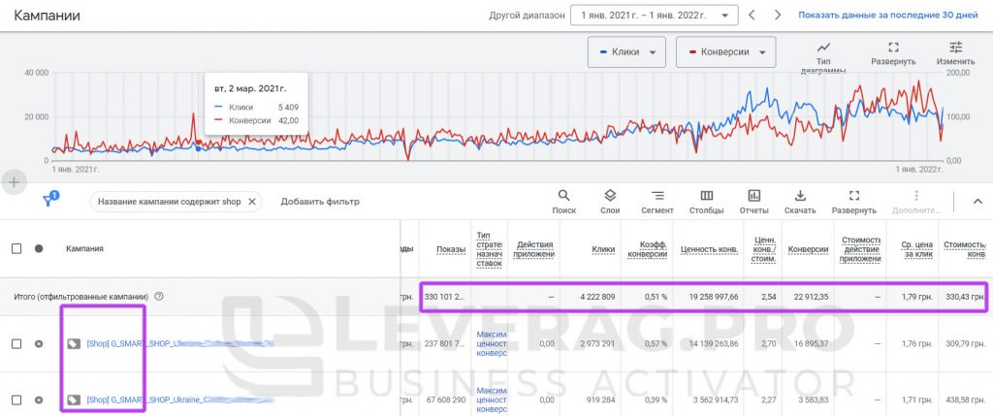This screenshot has height=416, width=993.
Task: Sort by Ценность конв. column
Action: pyautogui.click(x=709, y=249)
